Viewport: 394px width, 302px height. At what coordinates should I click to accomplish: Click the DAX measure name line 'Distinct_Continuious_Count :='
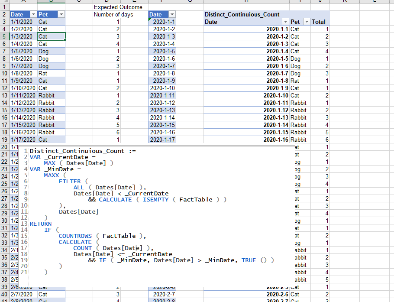coord(83,151)
